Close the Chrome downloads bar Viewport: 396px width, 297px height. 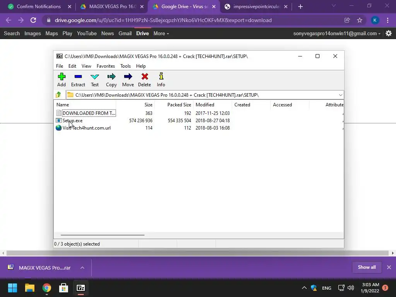[x=389, y=267]
